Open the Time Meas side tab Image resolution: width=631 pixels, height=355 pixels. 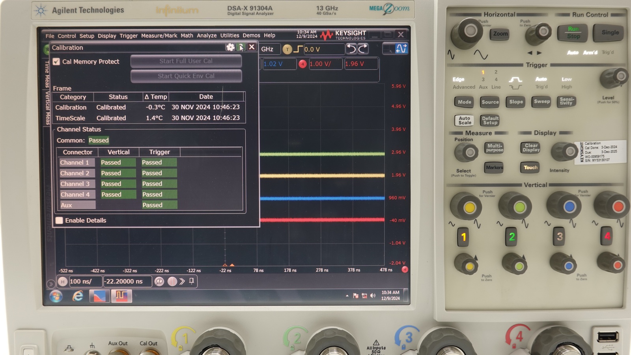47,74
